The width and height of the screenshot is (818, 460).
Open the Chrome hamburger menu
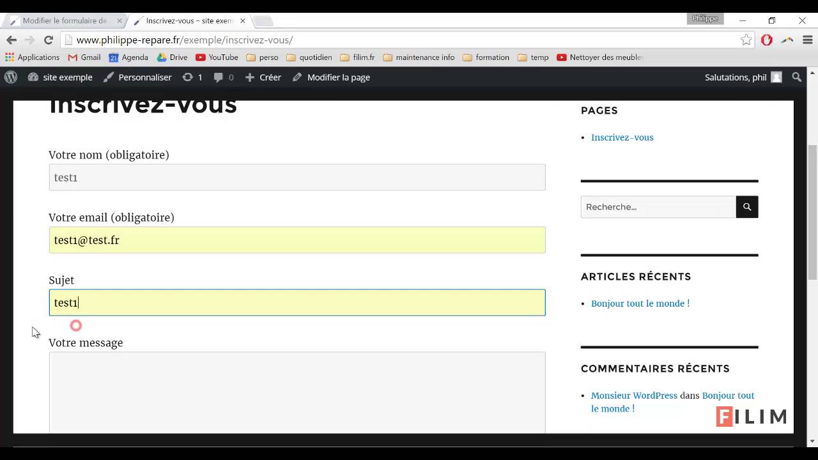pyautogui.click(x=808, y=40)
